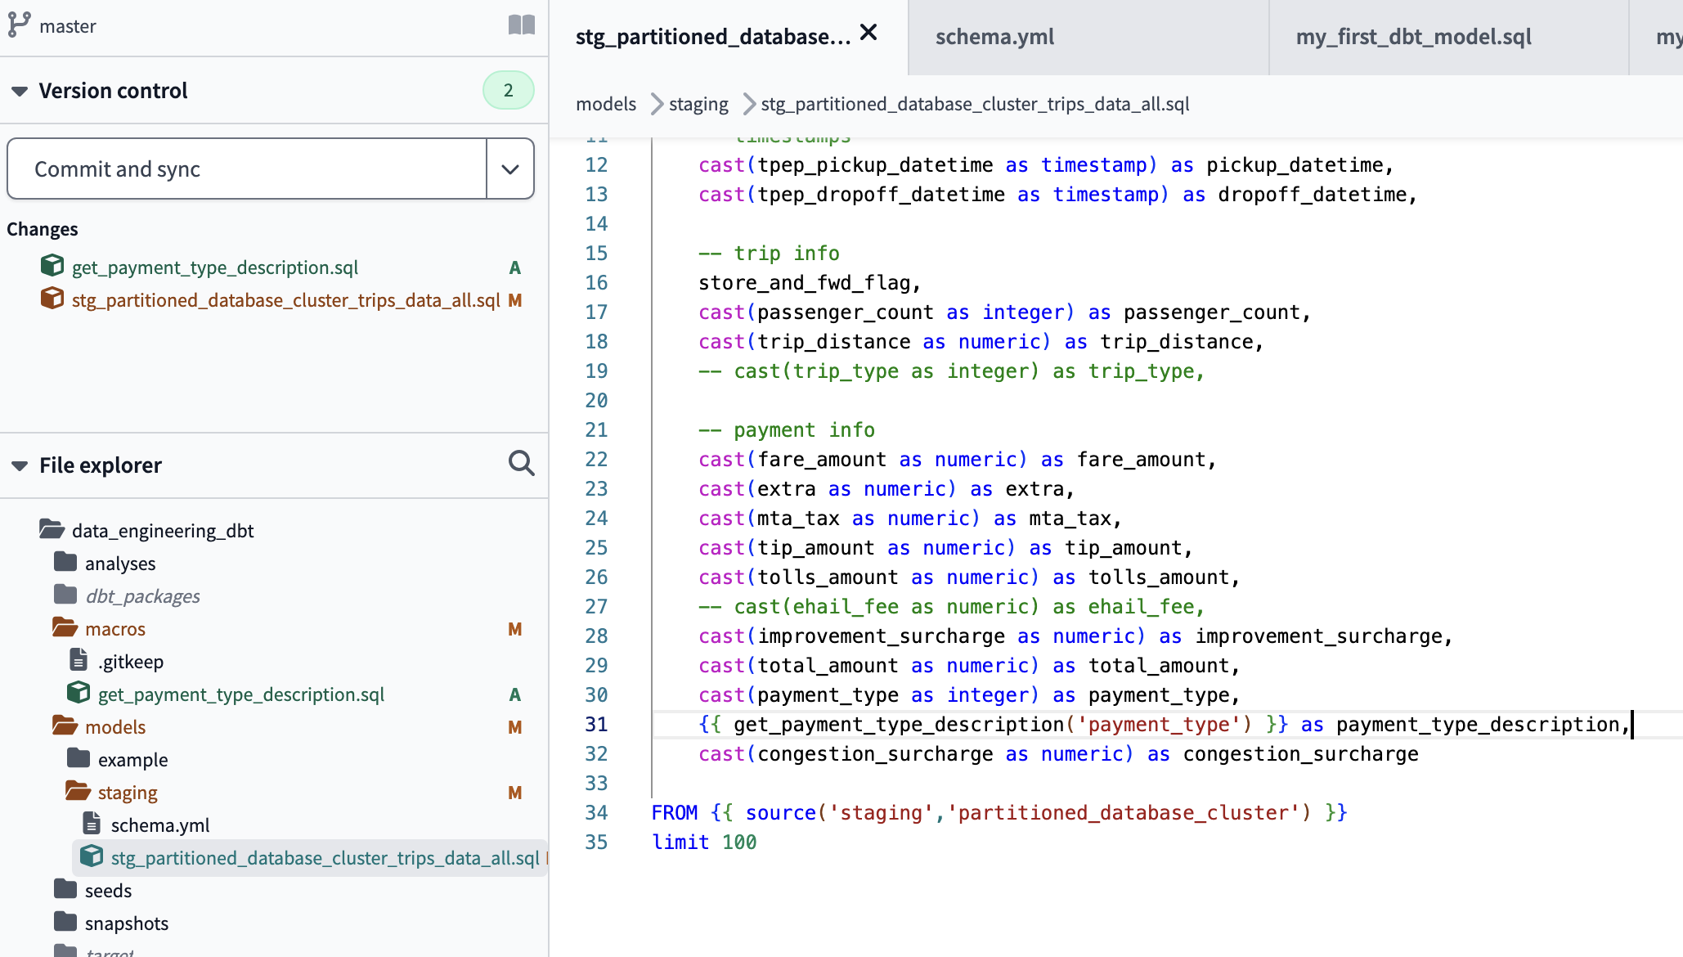Search files with the magnifier icon
The width and height of the screenshot is (1683, 957).
[522, 464]
